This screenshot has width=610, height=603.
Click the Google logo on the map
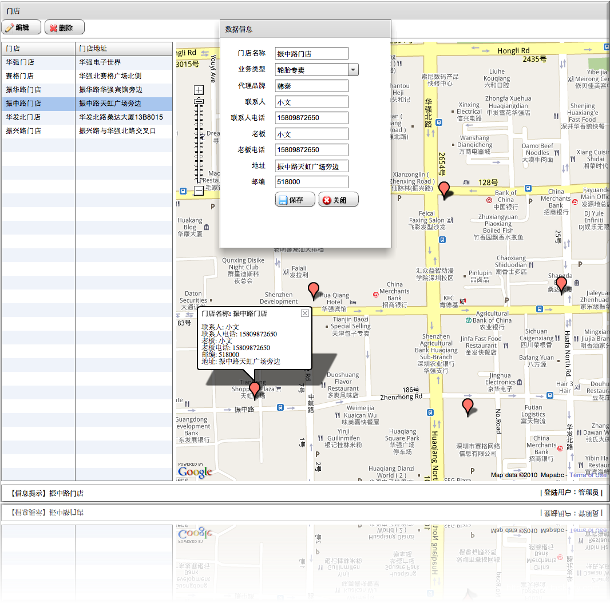pos(195,472)
